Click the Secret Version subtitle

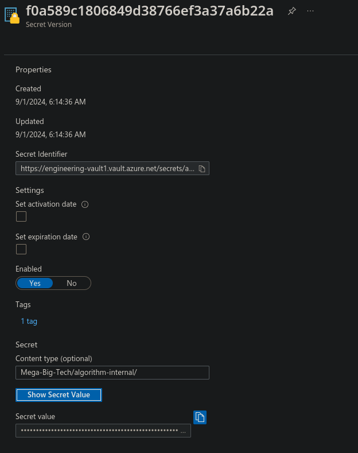point(49,25)
